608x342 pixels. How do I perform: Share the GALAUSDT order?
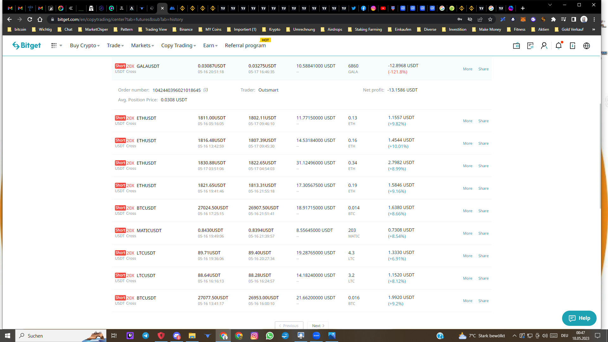[483, 69]
